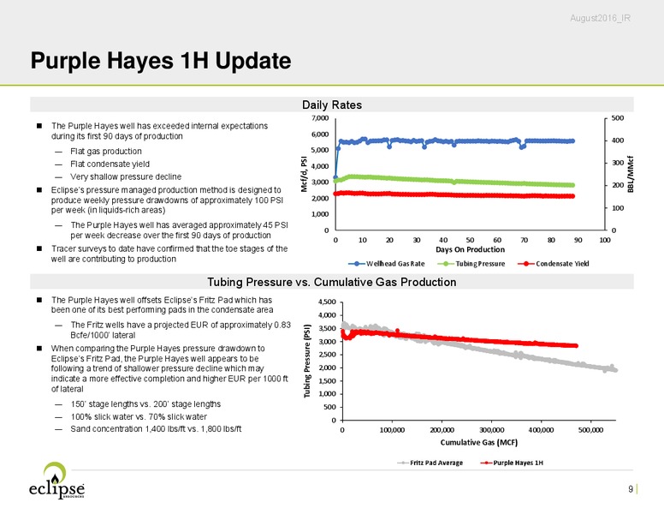Click the Tubing Pressure legend entry

(x=471, y=264)
